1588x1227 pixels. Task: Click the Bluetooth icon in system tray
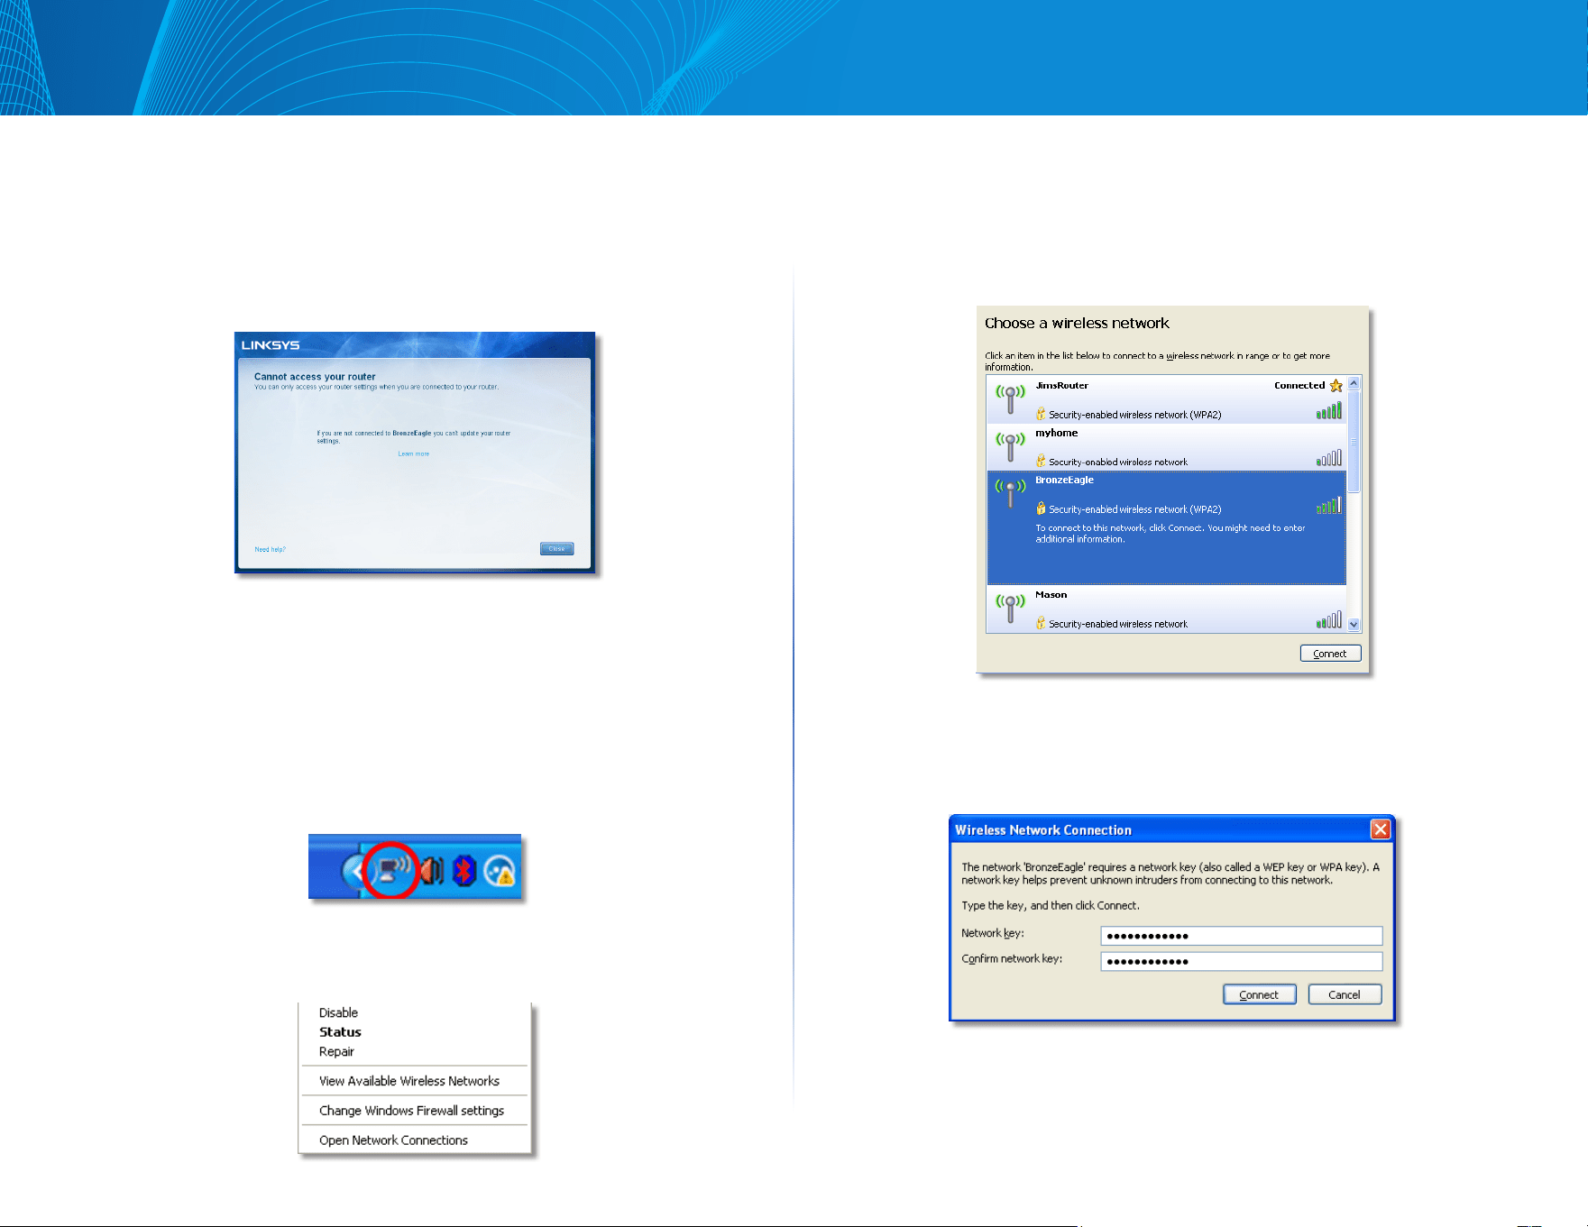(464, 870)
